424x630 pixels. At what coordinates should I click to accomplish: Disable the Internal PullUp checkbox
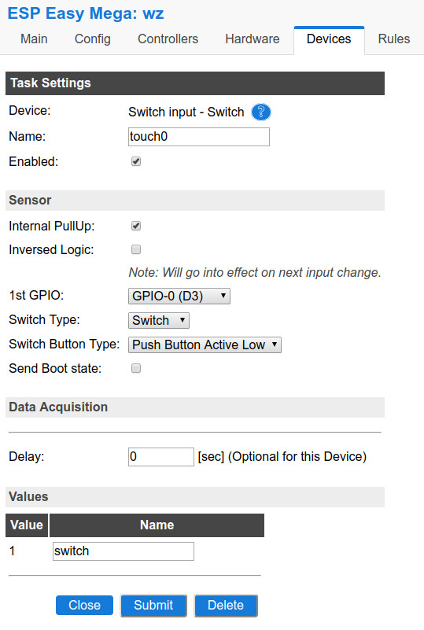point(136,226)
